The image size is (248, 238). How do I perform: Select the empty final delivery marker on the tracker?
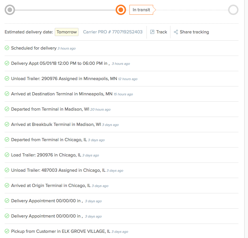click(x=233, y=10)
